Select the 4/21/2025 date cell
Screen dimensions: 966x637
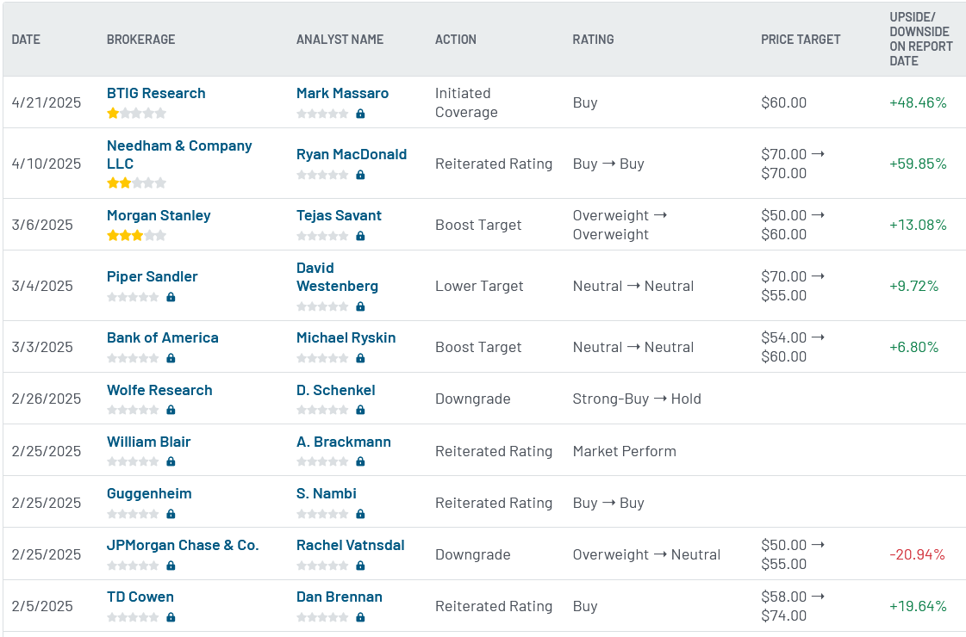47,102
